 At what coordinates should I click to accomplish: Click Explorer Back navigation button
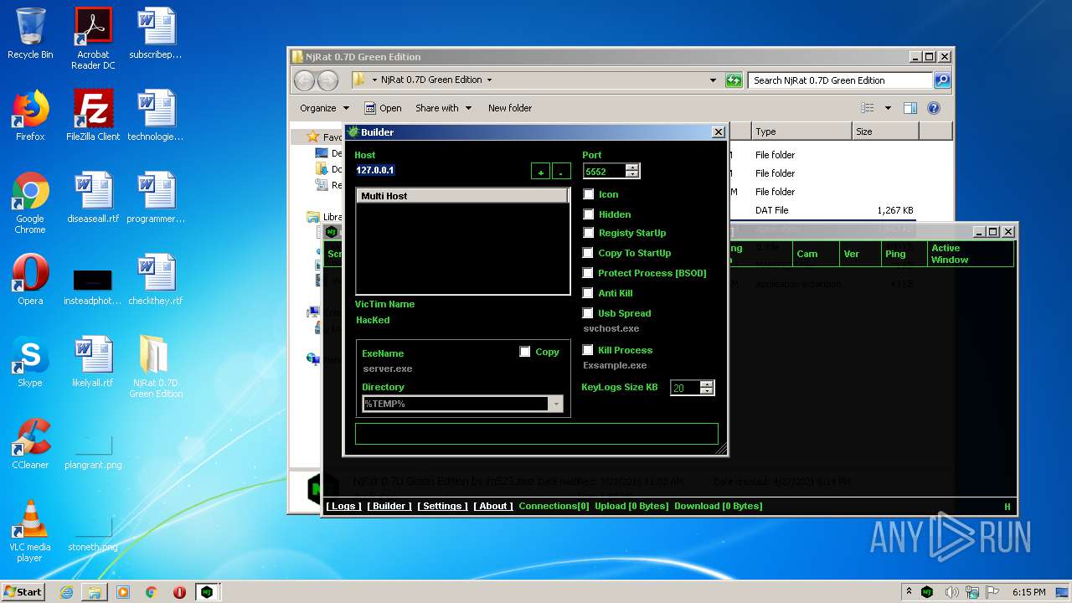pos(304,80)
